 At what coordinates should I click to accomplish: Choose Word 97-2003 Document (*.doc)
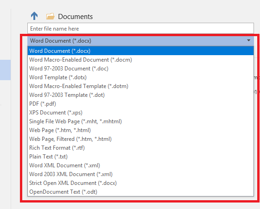click(140, 69)
